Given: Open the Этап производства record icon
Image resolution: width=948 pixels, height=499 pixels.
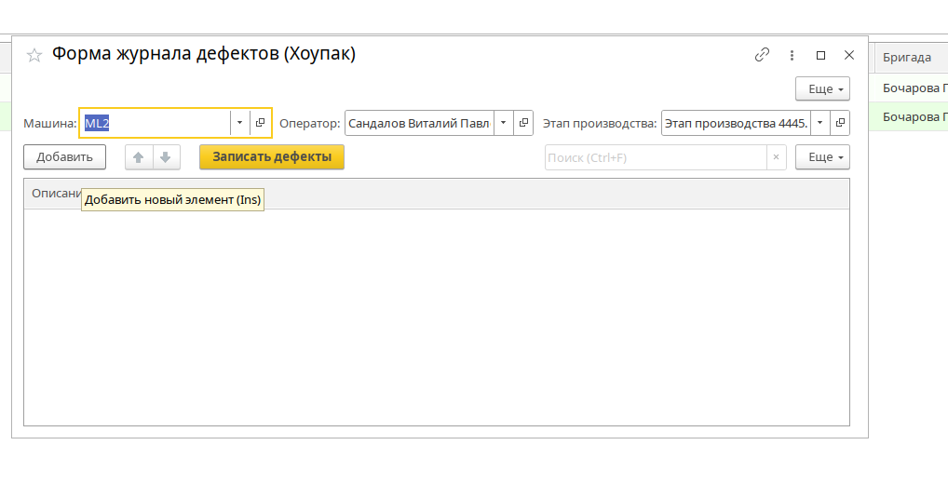Looking at the screenshot, I should tap(840, 123).
